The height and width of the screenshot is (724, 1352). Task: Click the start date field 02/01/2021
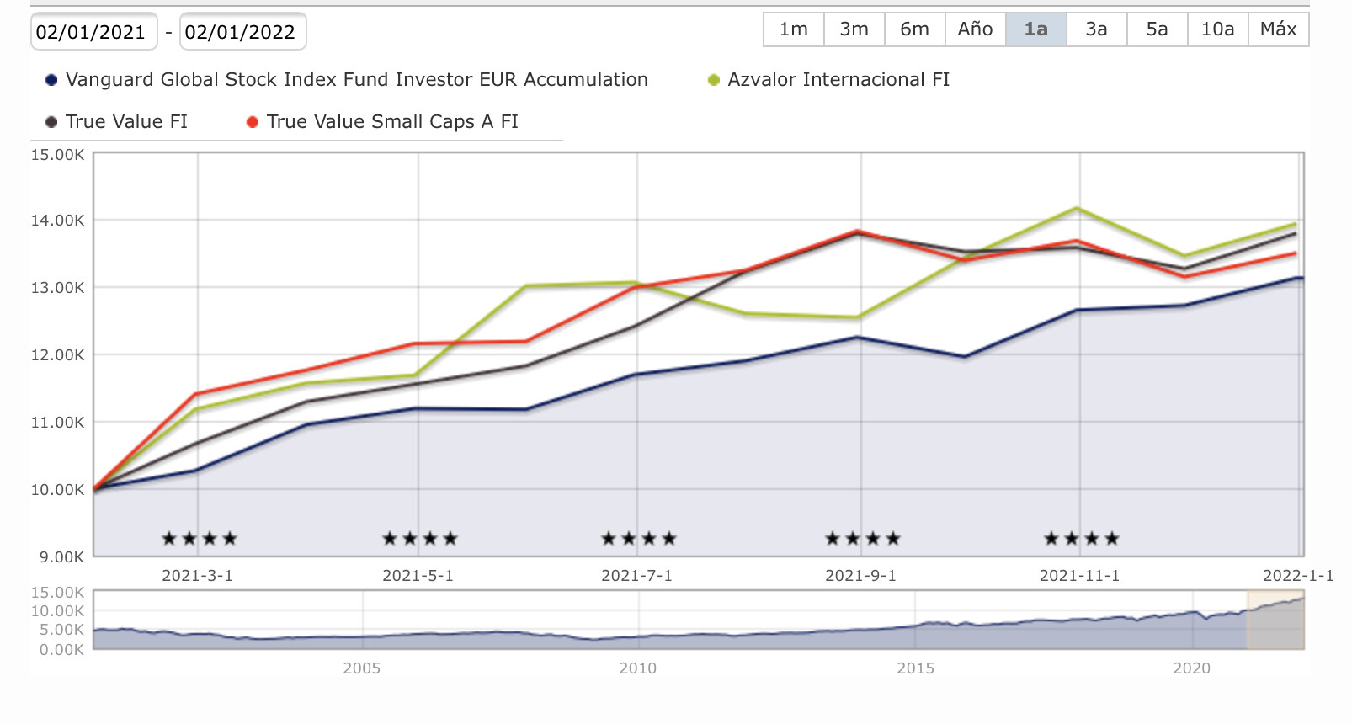tap(93, 32)
